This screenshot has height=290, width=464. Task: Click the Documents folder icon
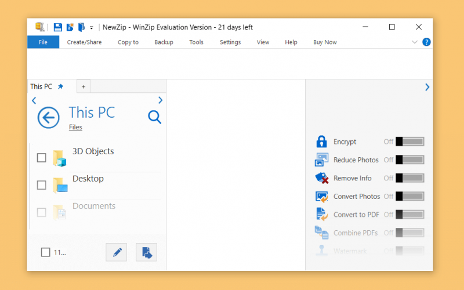pyautogui.click(x=60, y=212)
